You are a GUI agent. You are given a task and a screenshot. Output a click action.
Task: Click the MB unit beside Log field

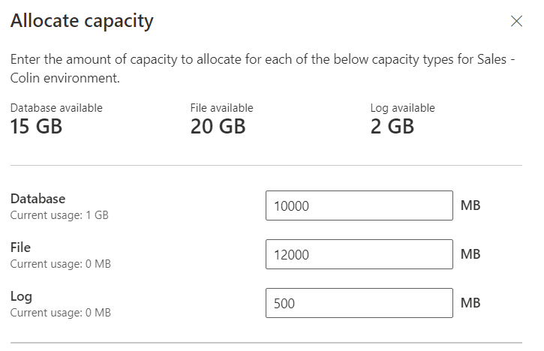click(x=470, y=303)
